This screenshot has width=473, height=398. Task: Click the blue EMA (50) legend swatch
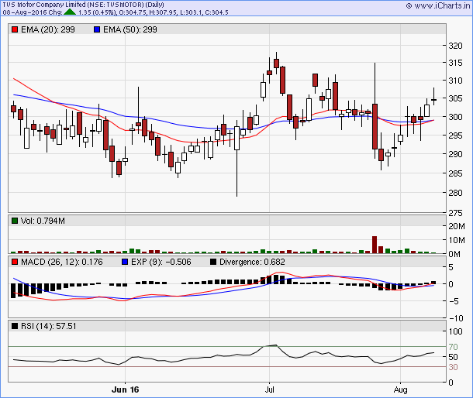pos(97,29)
